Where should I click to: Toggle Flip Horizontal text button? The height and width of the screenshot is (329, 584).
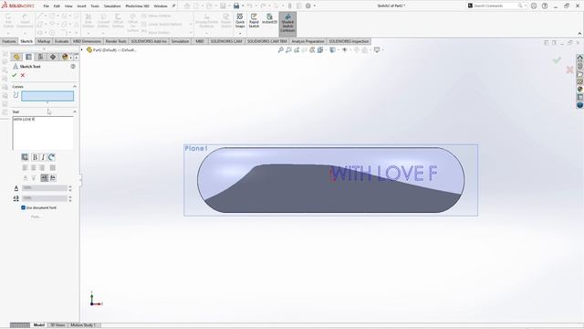[x=45, y=177]
